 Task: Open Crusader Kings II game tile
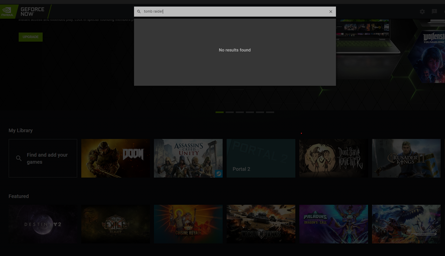pos(406,158)
